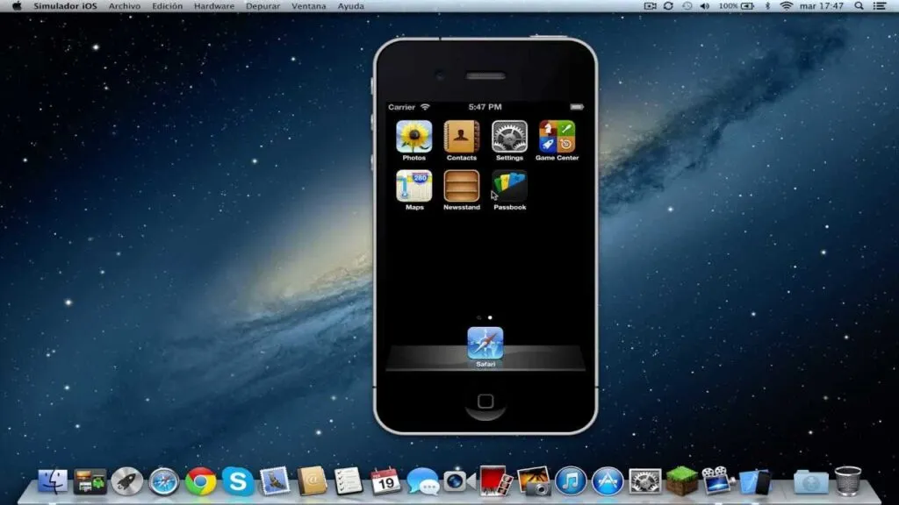Screen dimensions: 899x505
Task: Open the film camera video app in the Dock
Action: [718, 481]
